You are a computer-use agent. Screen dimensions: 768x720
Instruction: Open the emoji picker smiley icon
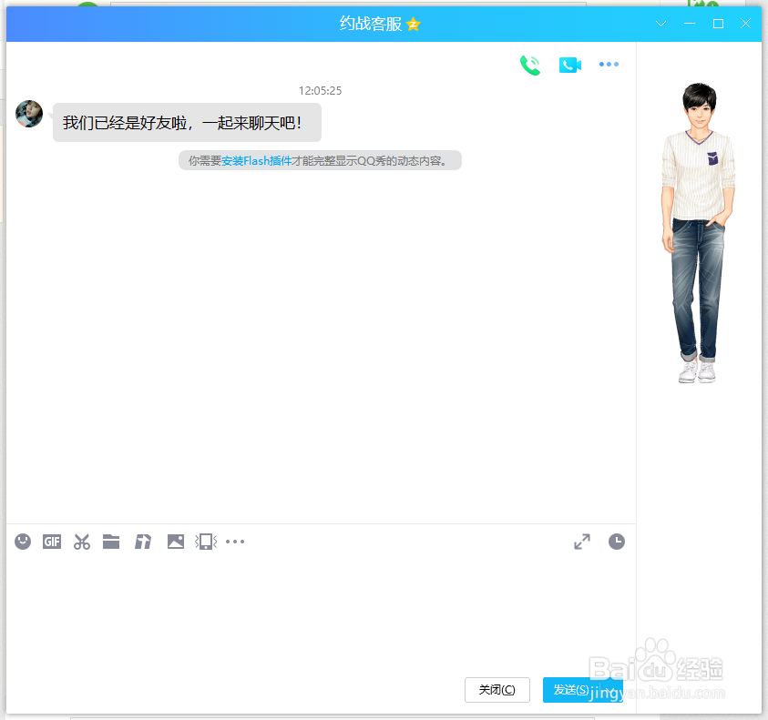tap(23, 542)
